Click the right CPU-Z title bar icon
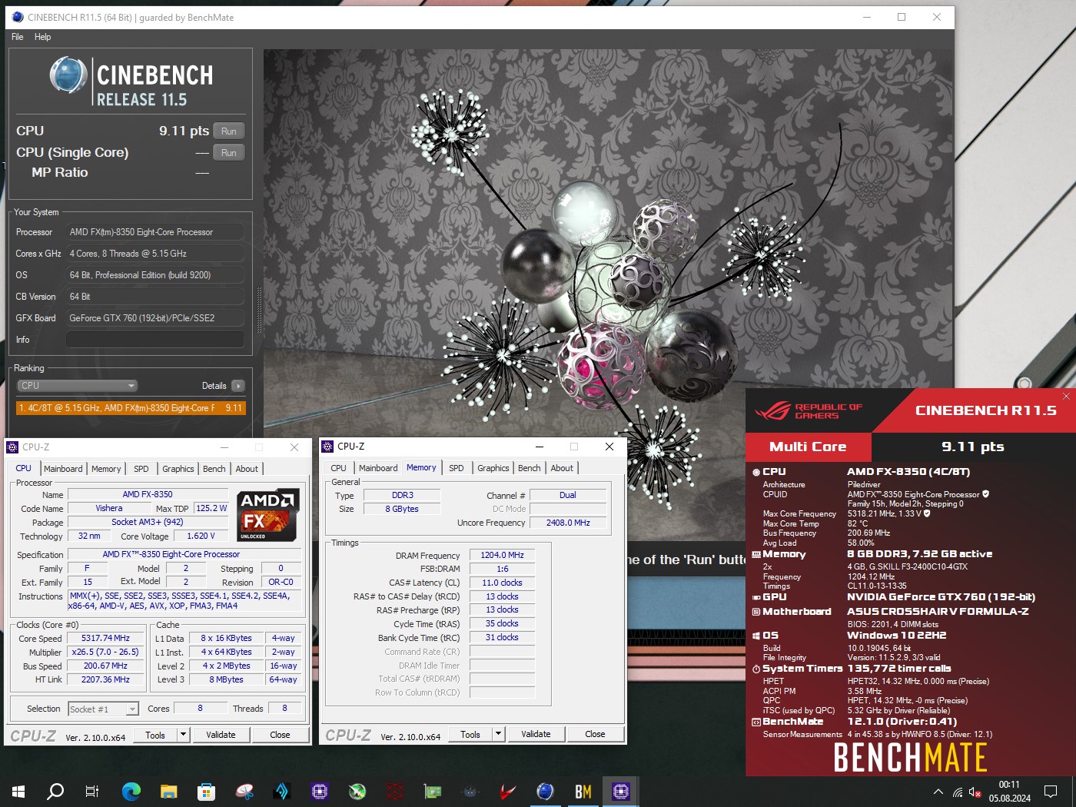Viewport: 1076px width, 807px height. tap(327, 447)
